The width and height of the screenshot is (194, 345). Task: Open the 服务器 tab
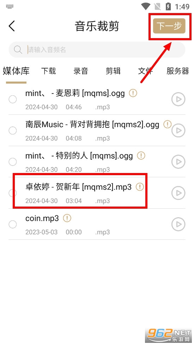click(177, 71)
